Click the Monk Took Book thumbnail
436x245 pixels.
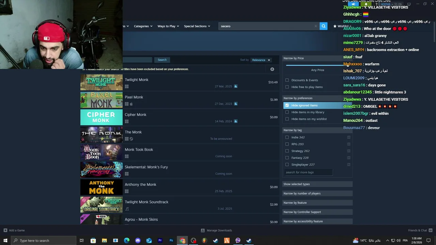[x=102, y=152]
